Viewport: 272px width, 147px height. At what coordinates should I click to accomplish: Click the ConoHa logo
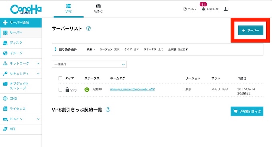tap(26, 9)
